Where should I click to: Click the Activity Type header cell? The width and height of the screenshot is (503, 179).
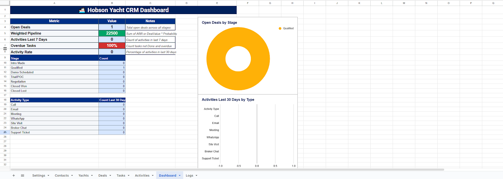point(54,100)
